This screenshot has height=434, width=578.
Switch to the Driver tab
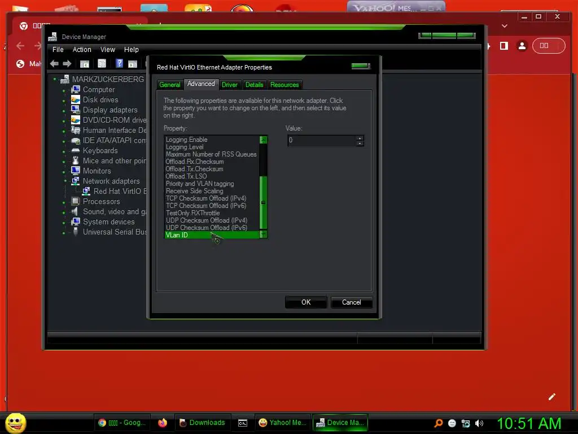tap(230, 85)
